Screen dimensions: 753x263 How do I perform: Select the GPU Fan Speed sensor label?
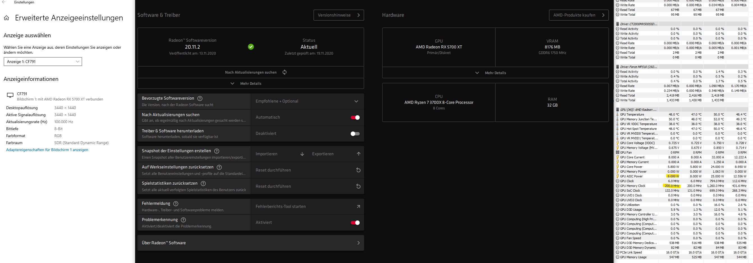630,238
